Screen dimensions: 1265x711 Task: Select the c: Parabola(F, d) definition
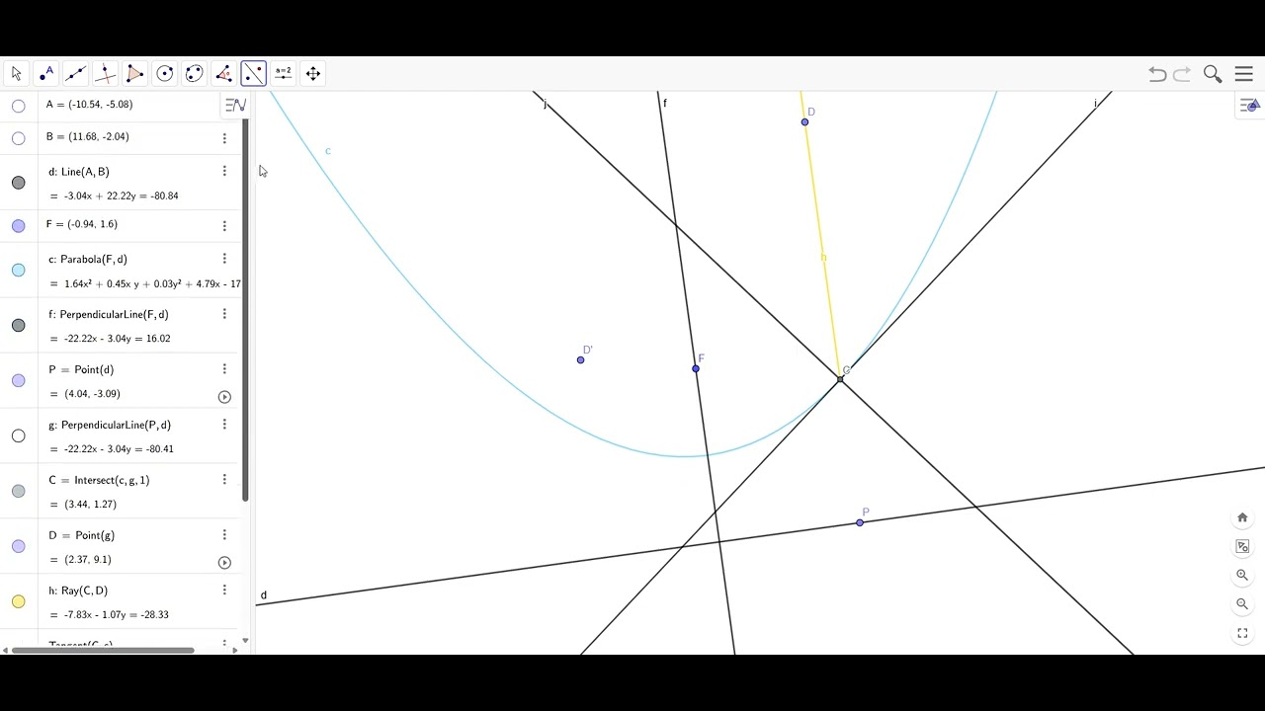point(88,259)
